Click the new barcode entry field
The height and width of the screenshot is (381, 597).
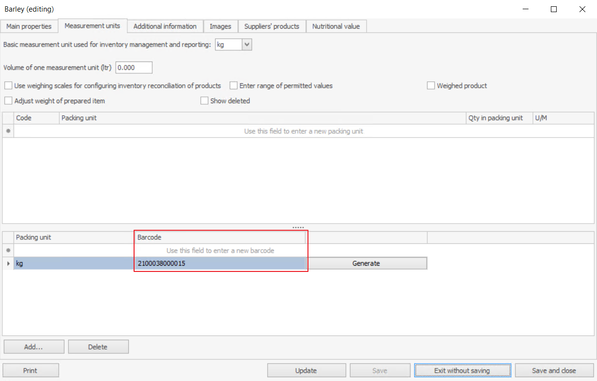(x=220, y=251)
